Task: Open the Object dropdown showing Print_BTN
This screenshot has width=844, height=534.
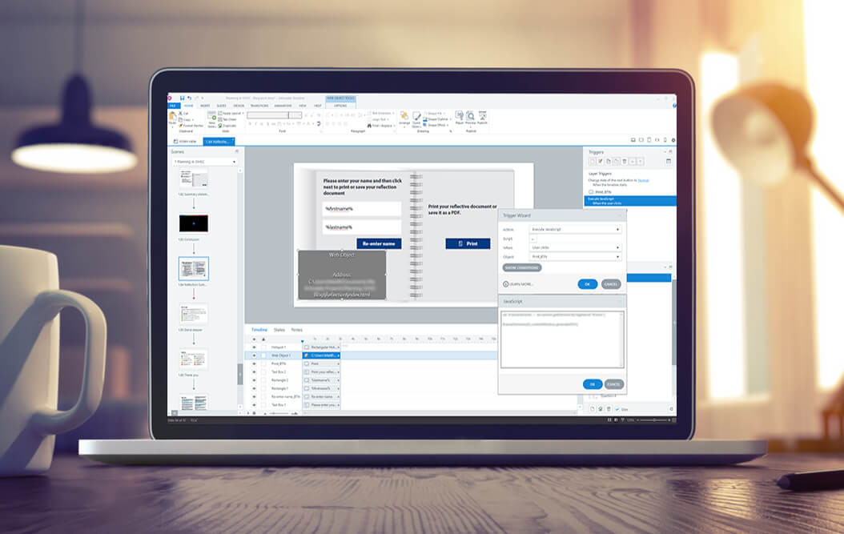Action: tap(574, 256)
